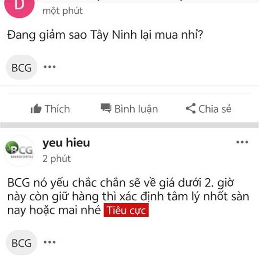This screenshot has height=259, width=259.
Task: Click the share network icon
Action: click(x=191, y=108)
